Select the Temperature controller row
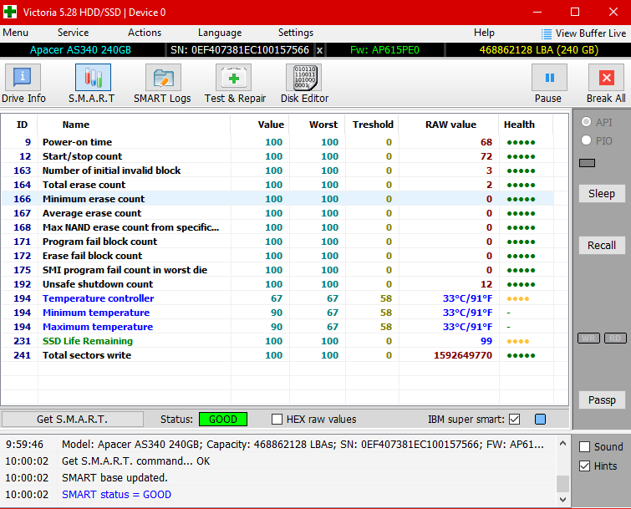Screen dimensions: 631x509 click(x=277, y=298)
